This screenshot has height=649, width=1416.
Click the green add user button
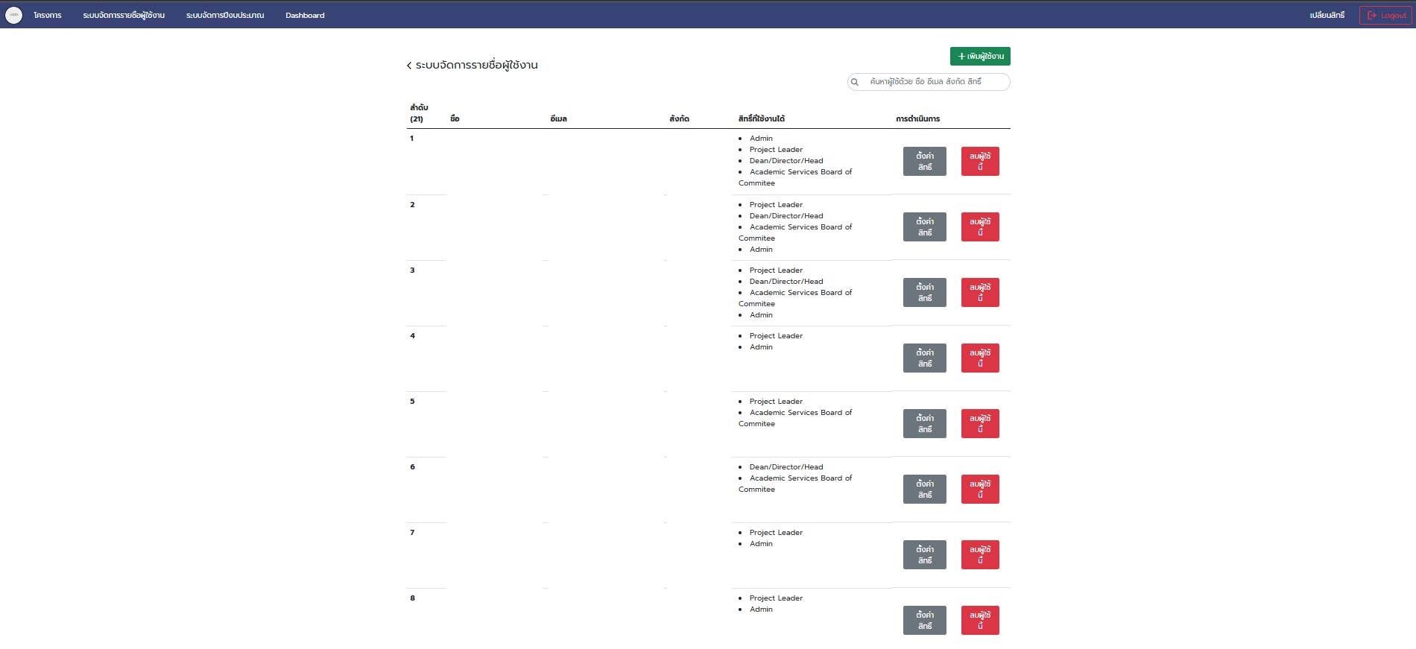[980, 57]
